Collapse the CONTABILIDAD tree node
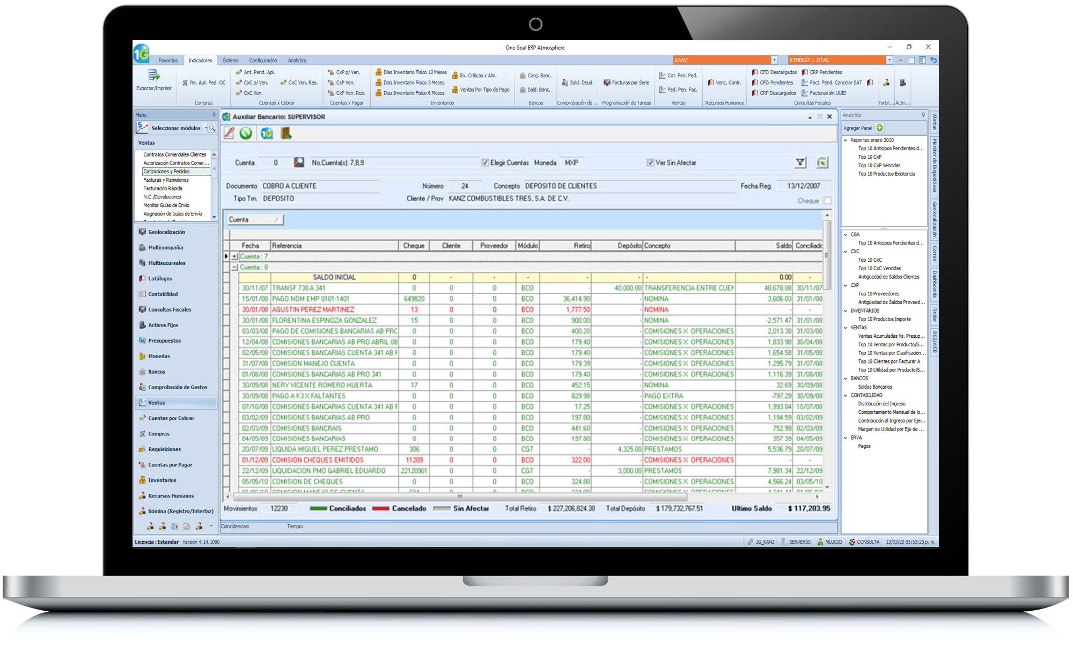Image resolution: width=1073 pixels, height=645 pixels. click(x=846, y=396)
